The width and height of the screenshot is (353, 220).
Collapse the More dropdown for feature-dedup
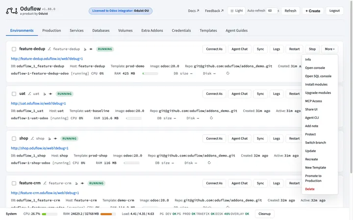(x=329, y=49)
